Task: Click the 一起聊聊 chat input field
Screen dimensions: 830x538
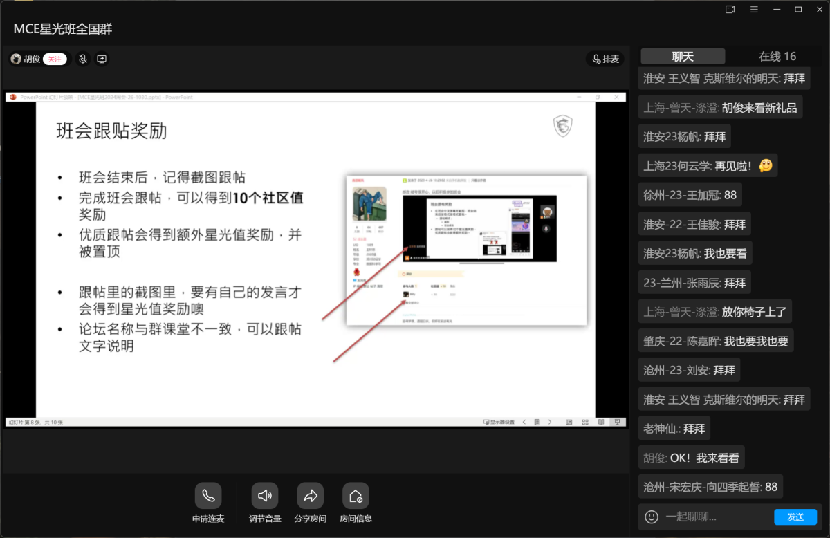Action: click(x=716, y=517)
